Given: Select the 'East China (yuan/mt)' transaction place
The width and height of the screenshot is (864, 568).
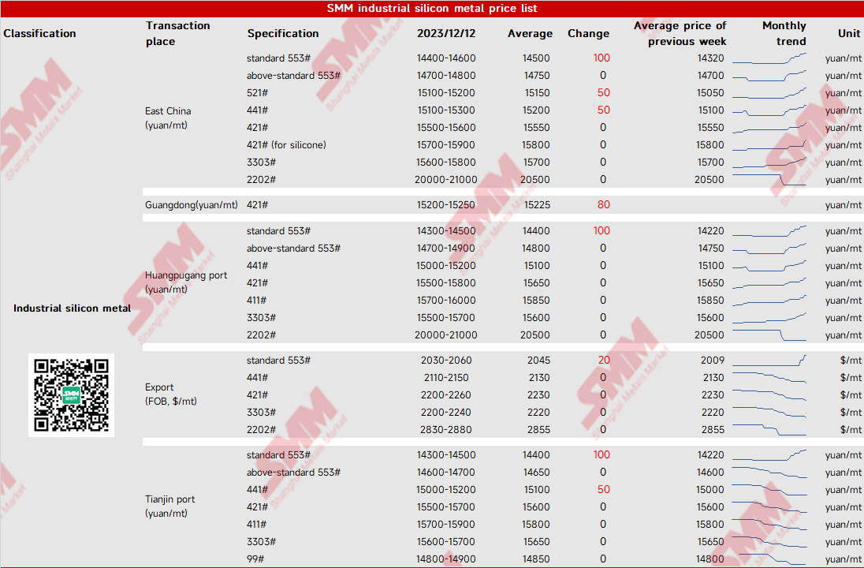Looking at the screenshot, I should [168, 118].
